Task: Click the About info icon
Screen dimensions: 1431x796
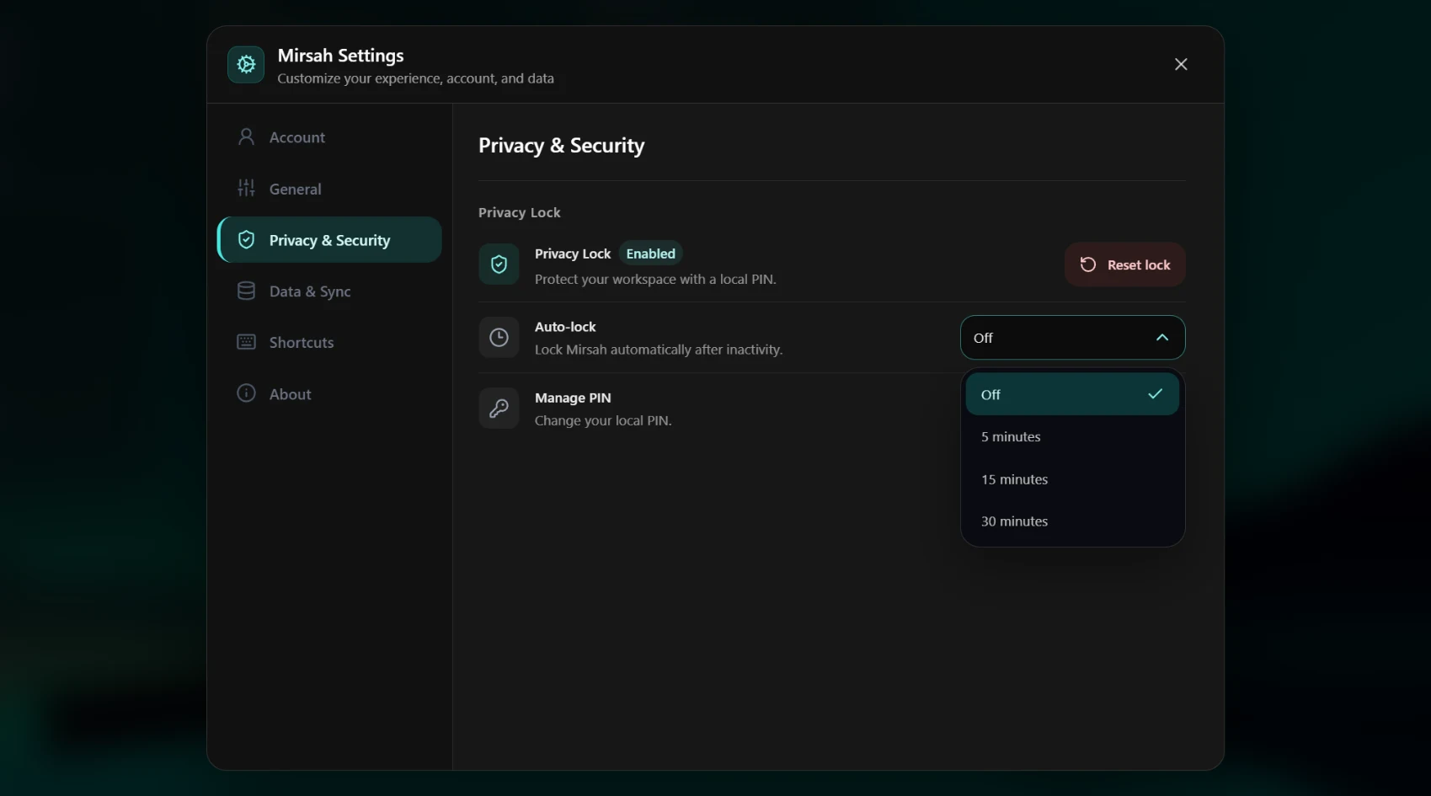Action: click(246, 393)
